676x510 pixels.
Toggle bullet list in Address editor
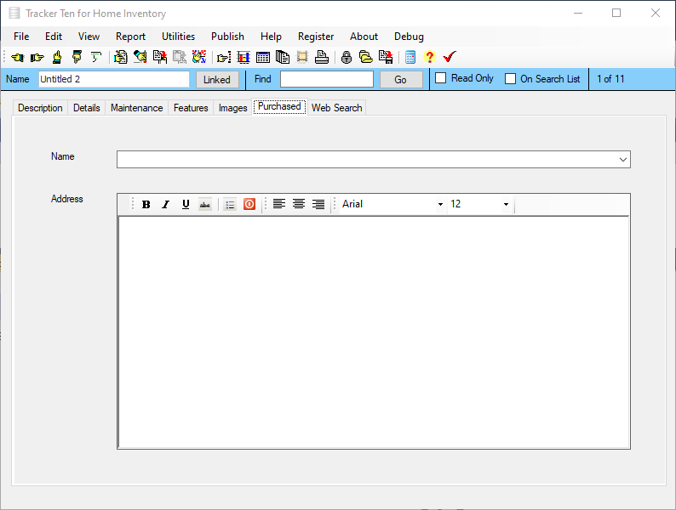pos(230,205)
